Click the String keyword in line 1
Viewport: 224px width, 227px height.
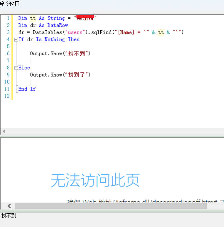tap(56, 18)
